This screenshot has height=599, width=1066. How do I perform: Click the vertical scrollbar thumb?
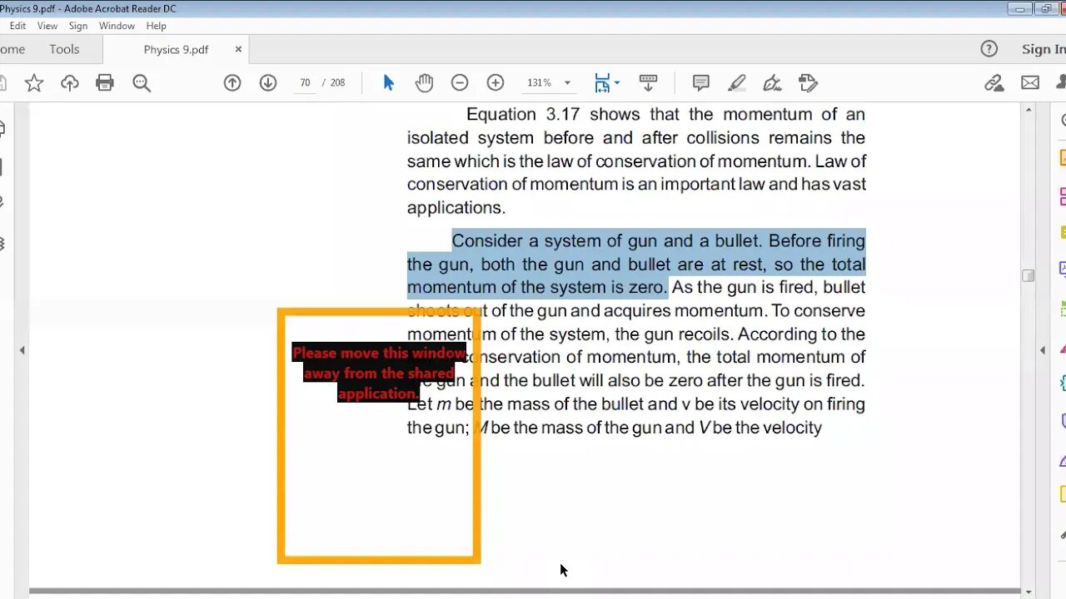[1029, 275]
